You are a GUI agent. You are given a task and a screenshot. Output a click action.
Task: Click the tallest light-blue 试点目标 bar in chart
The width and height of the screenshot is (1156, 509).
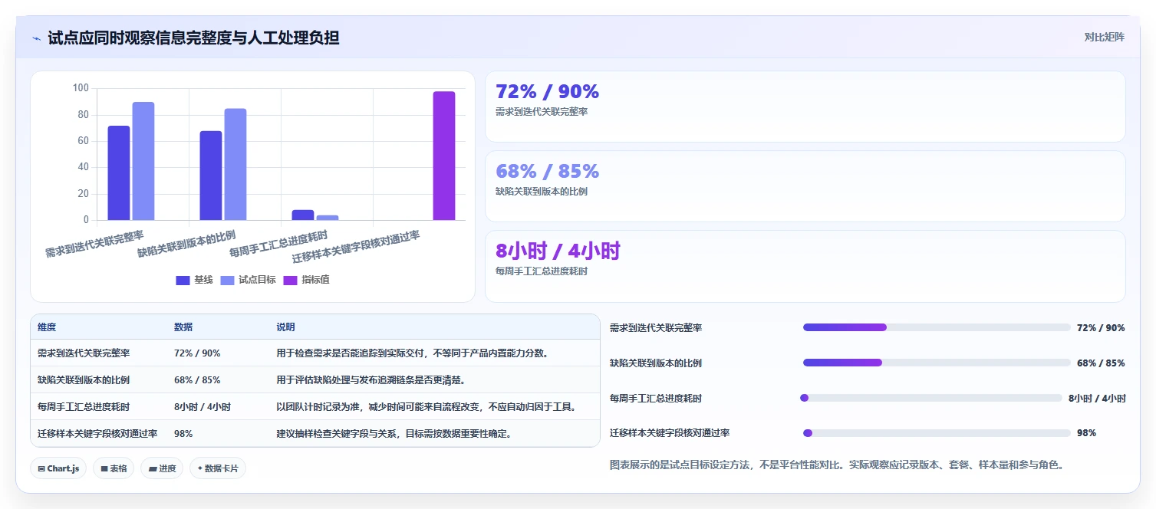(x=143, y=161)
